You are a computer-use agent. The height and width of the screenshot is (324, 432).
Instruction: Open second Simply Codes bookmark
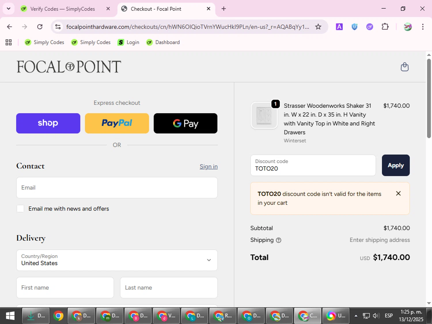coord(91,42)
